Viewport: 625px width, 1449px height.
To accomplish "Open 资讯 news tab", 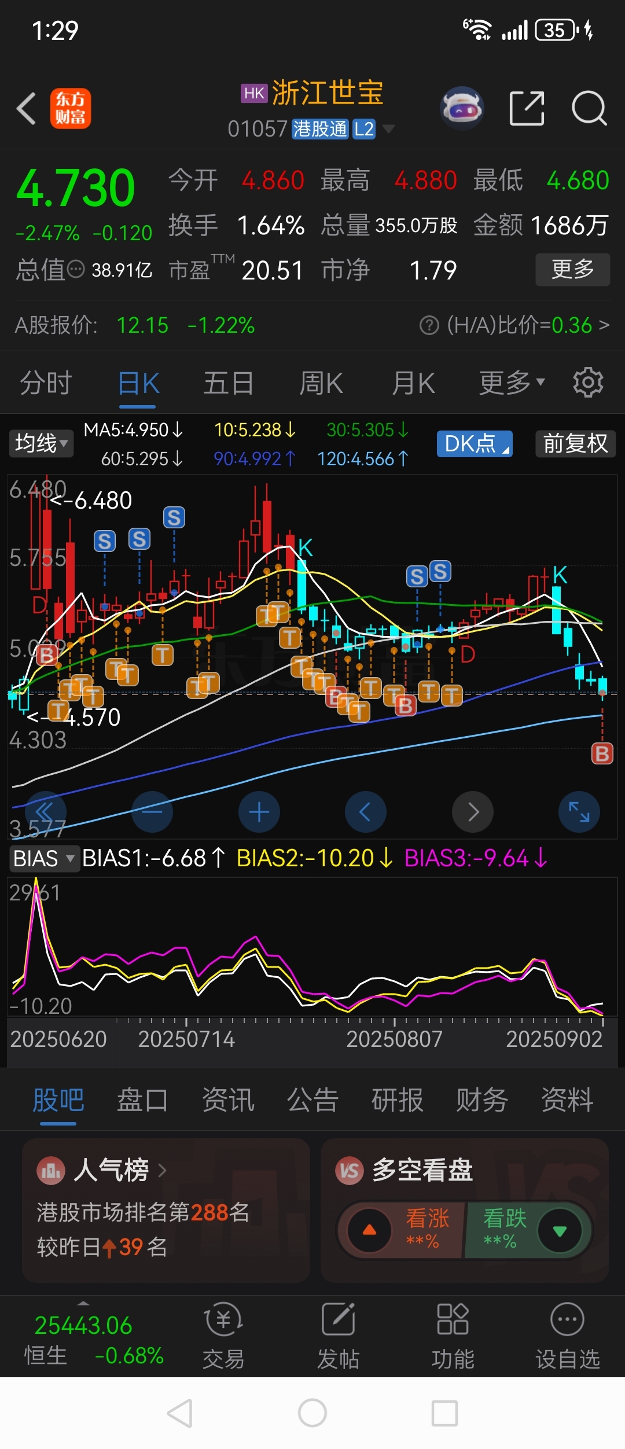I will [x=228, y=1099].
